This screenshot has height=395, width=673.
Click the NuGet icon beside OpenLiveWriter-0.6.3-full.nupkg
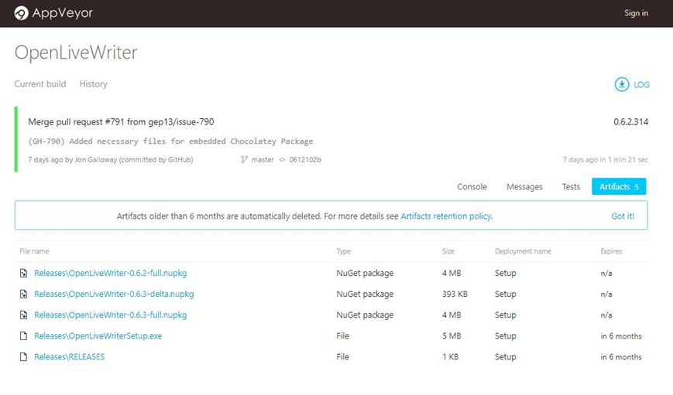(23, 315)
